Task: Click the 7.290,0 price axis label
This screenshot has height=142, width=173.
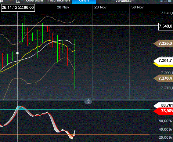Action: click(167, 73)
